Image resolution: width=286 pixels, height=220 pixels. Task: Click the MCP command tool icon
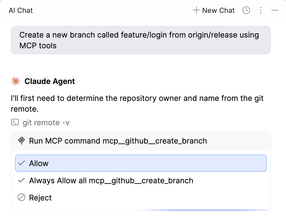[21, 141]
